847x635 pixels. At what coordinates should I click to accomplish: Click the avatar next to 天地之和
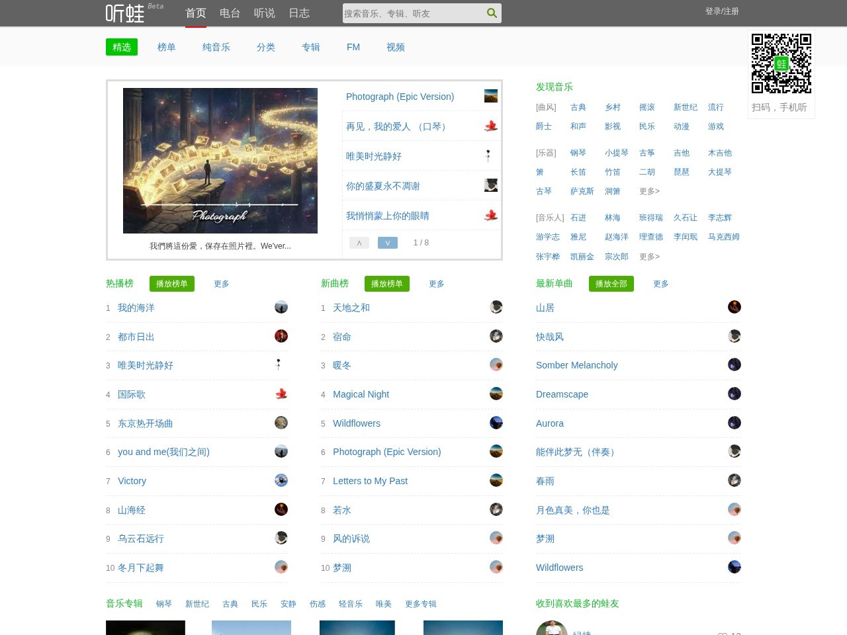(x=496, y=307)
